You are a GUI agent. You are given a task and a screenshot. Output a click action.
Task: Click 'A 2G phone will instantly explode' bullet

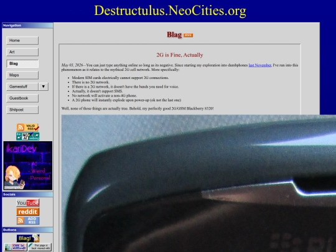coord(126,100)
